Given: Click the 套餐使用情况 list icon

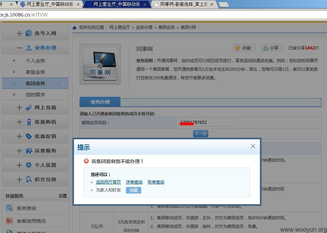Looking at the screenshot, I should (x=9, y=221).
